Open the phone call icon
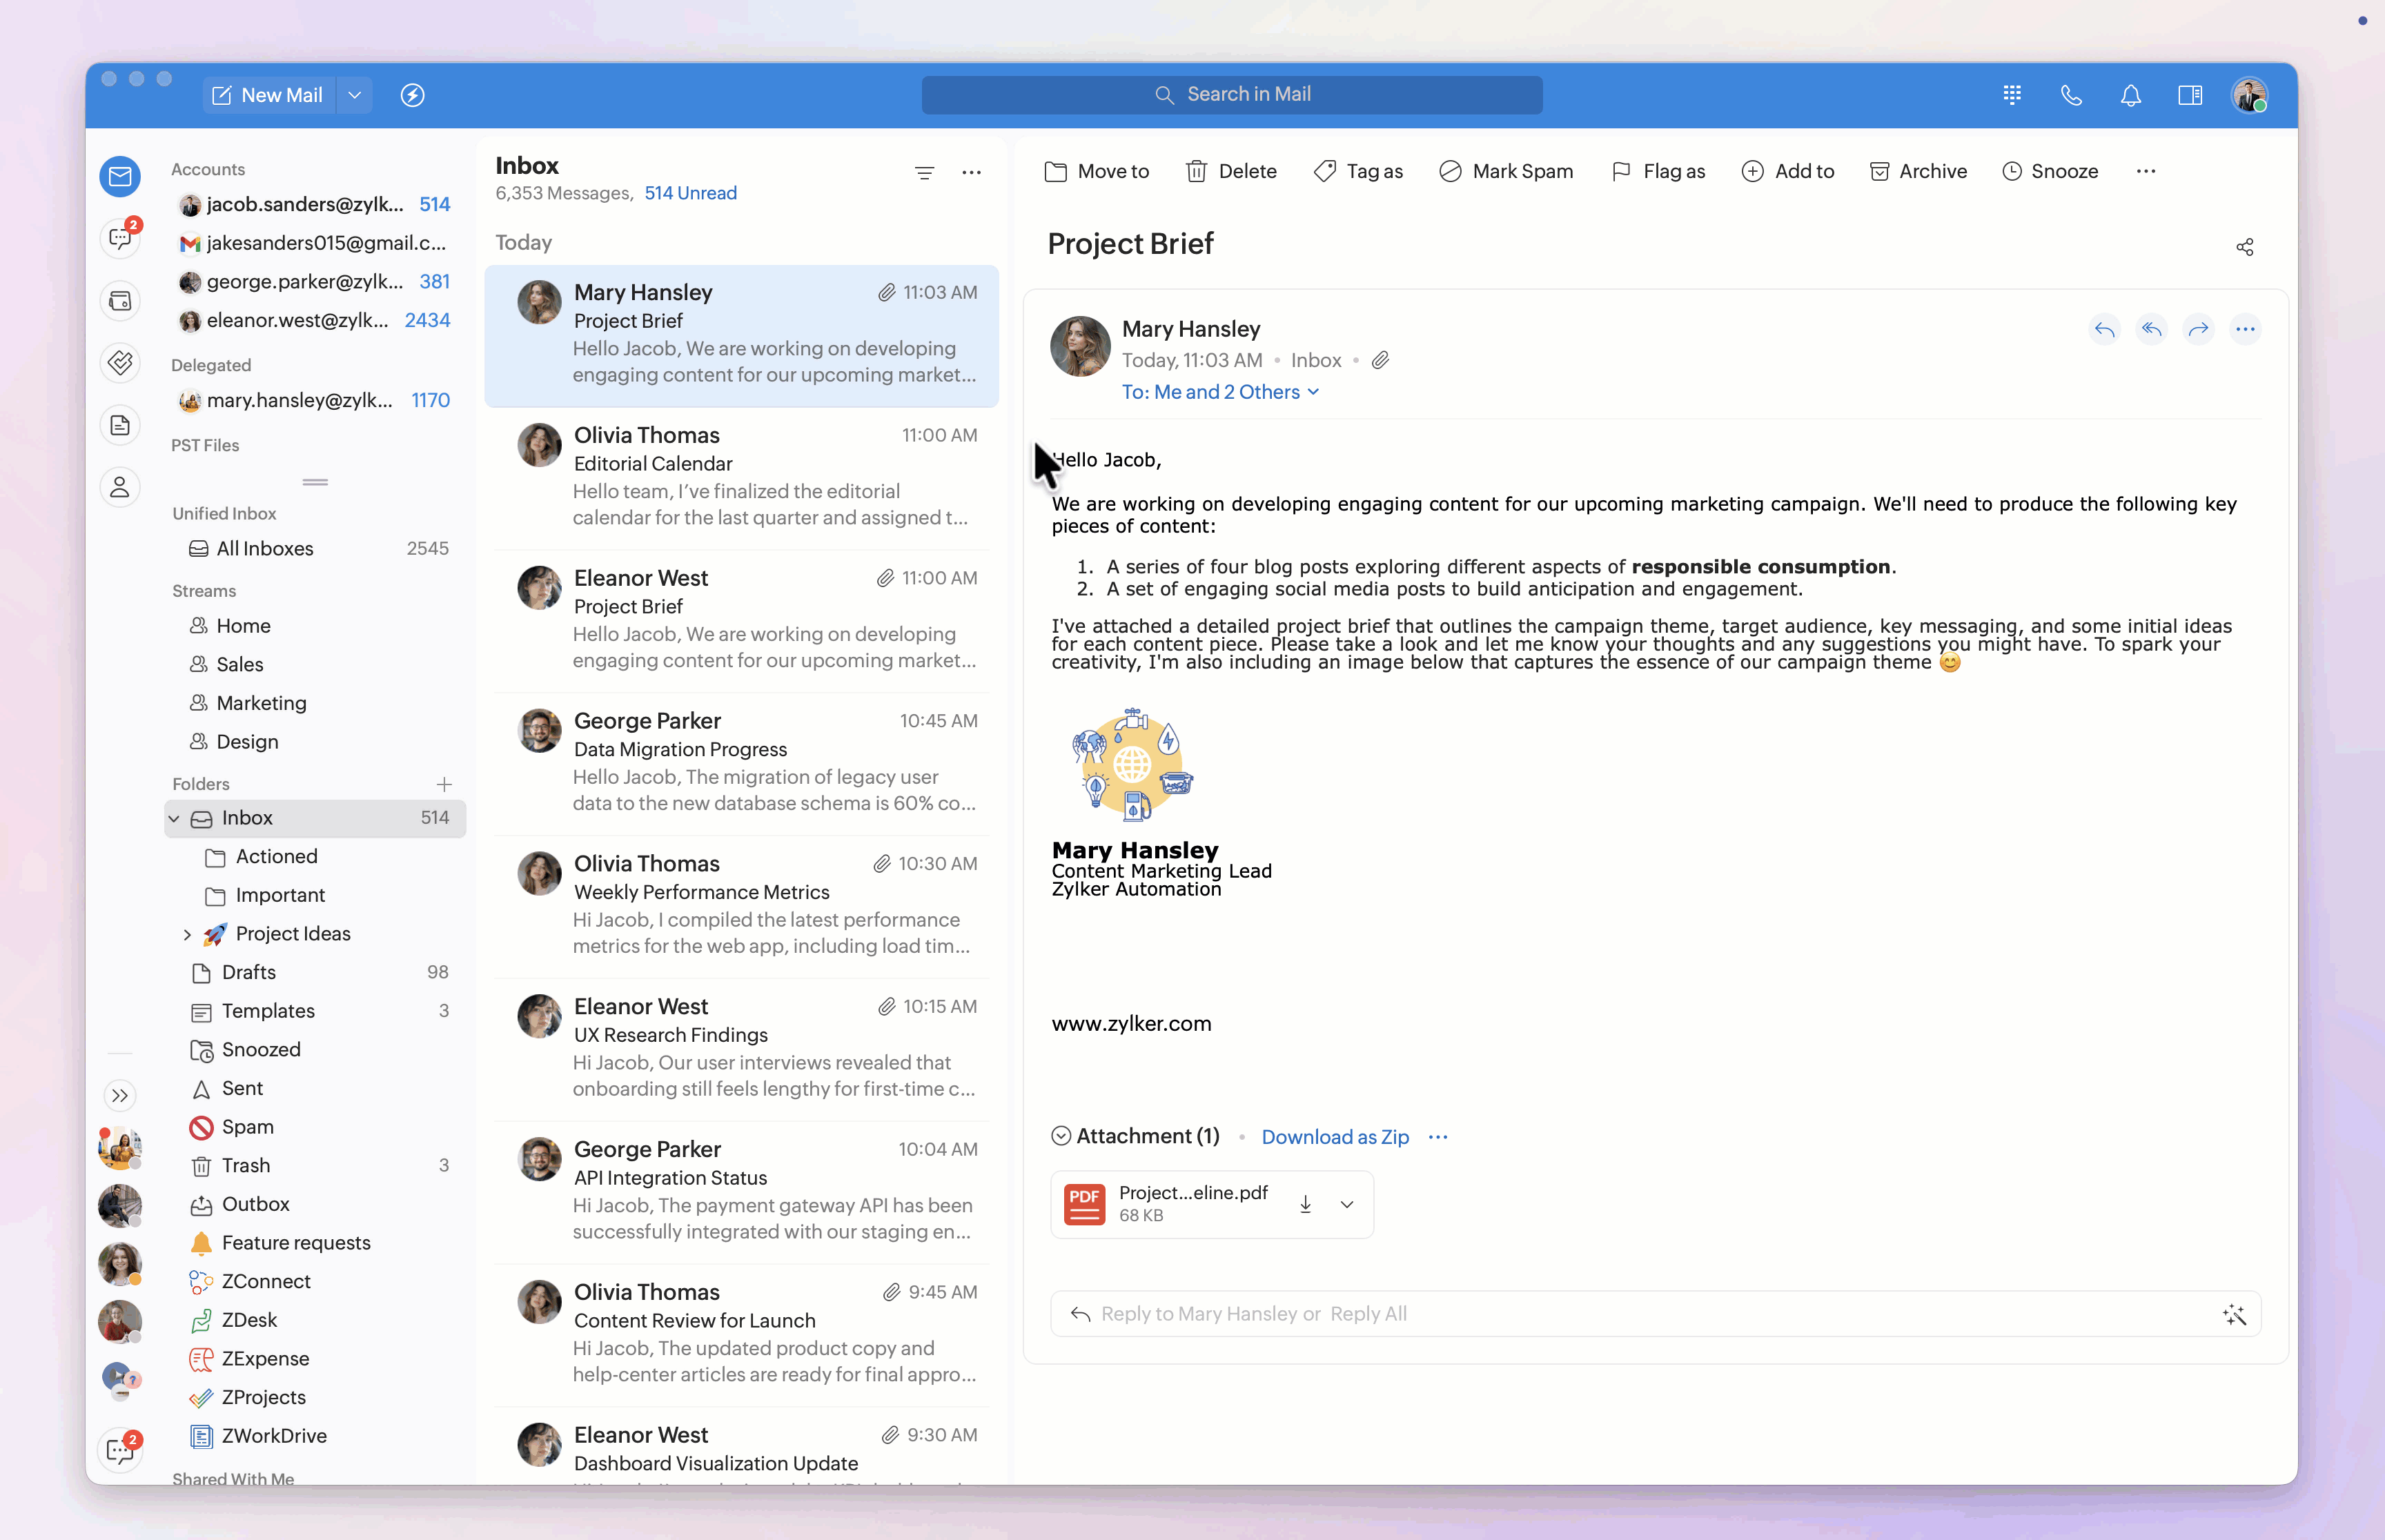2385x1540 pixels. click(2071, 95)
